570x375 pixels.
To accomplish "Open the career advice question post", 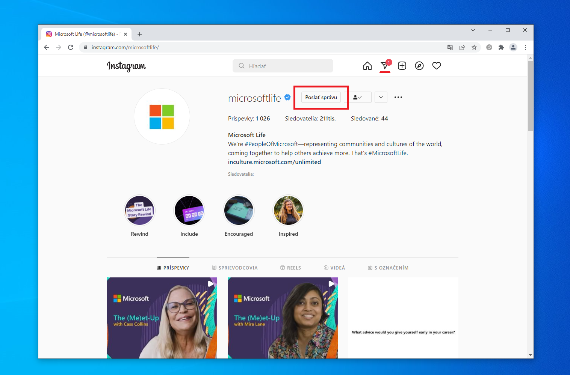I will point(403,318).
